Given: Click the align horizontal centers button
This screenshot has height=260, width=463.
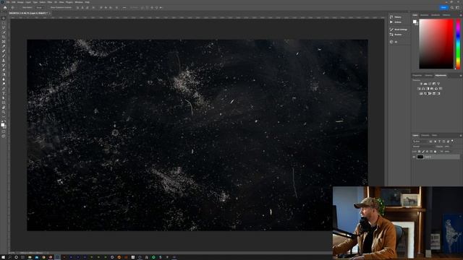Looking at the screenshot, I should tap(82, 7).
